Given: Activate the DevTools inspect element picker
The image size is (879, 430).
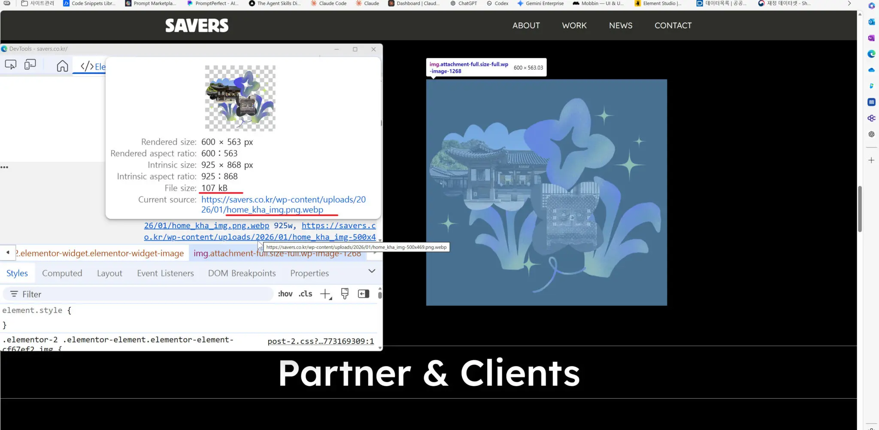Looking at the screenshot, I should [11, 65].
